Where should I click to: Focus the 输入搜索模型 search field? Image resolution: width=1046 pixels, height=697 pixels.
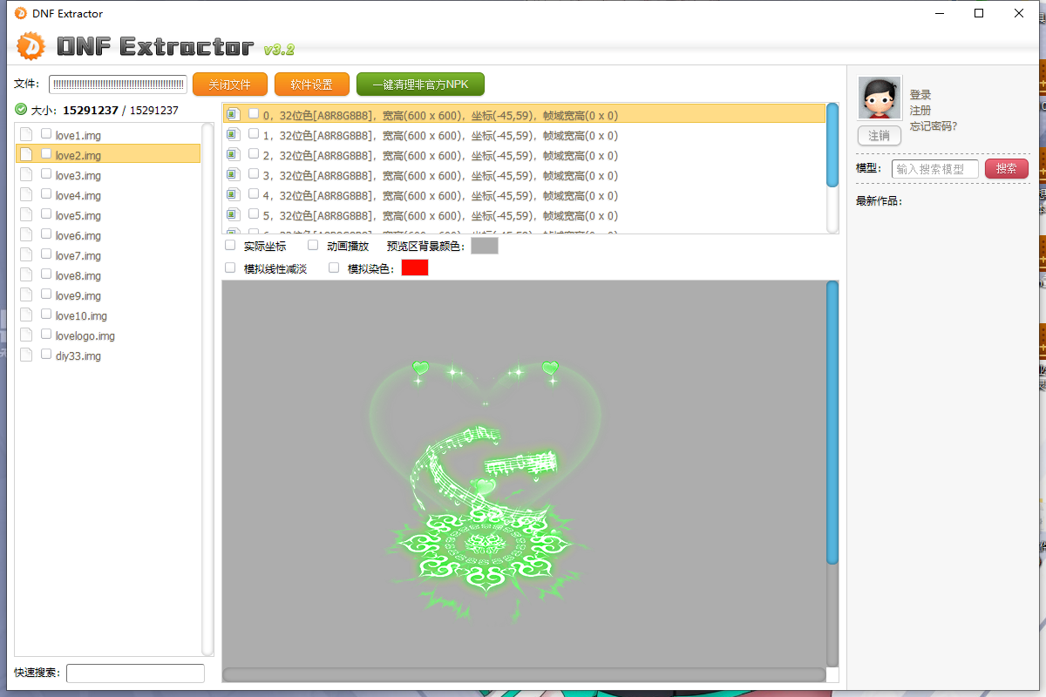click(935, 169)
